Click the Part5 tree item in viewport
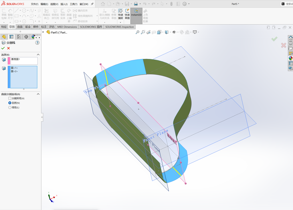The height and width of the screenshot is (210, 293). pos(57,32)
